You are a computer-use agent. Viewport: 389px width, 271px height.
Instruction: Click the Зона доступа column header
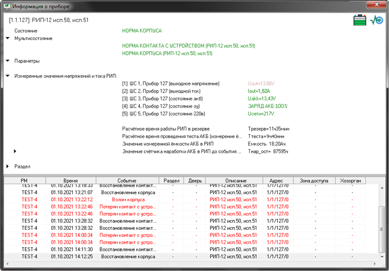pyautogui.click(x=314, y=180)
